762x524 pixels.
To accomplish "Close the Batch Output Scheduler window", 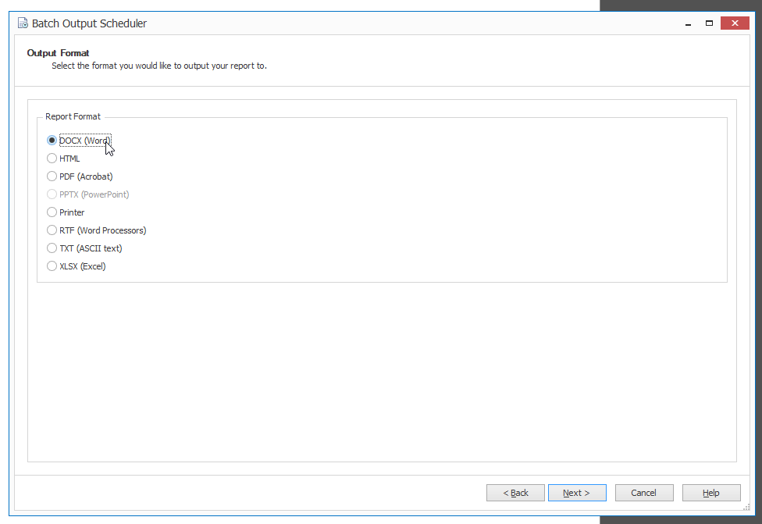I will (735, 23).
